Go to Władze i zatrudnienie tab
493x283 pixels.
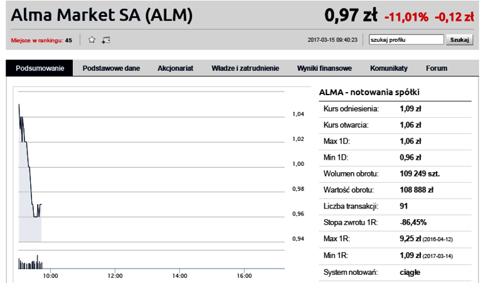245,68
